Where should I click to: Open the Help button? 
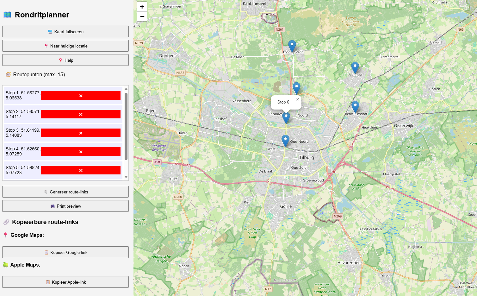point(65,60)
